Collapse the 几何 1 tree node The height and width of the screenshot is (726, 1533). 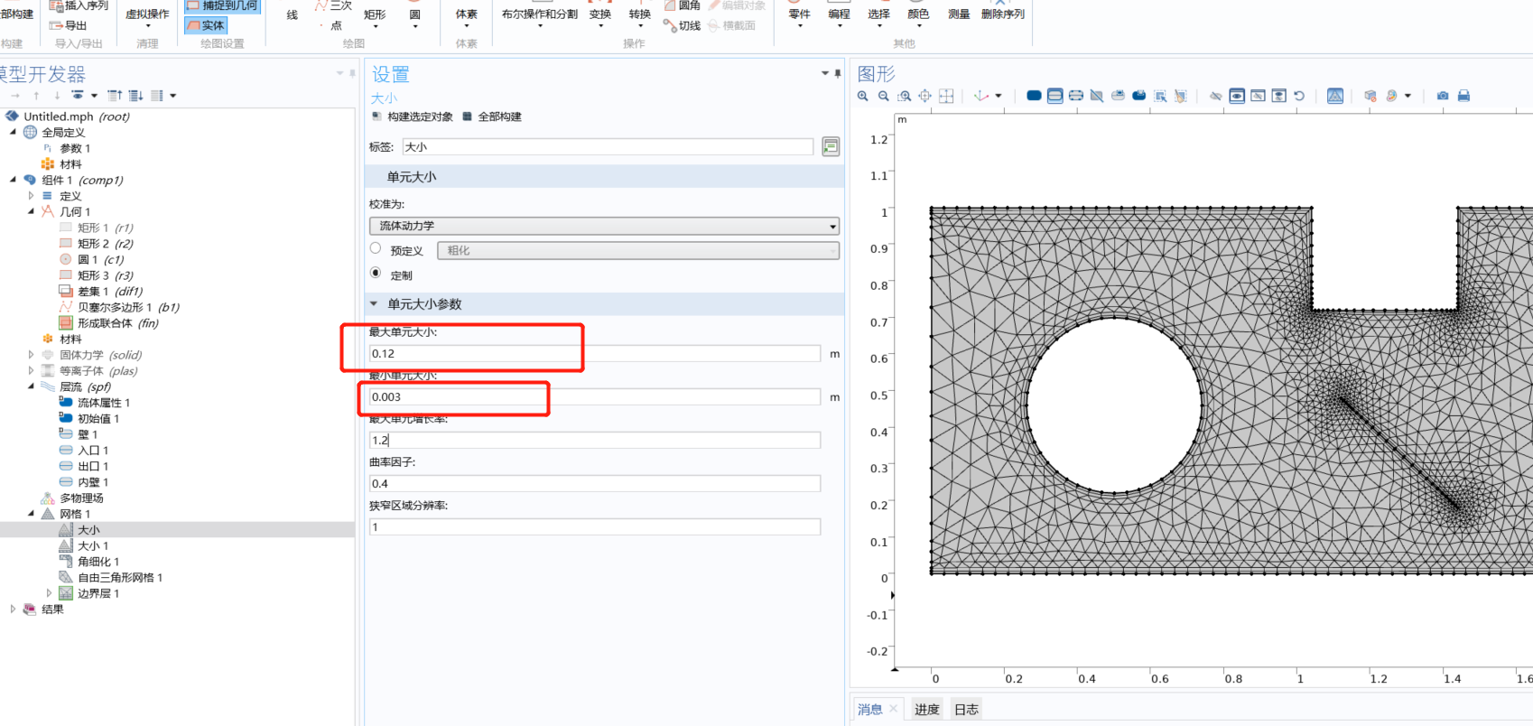(31, 211)
